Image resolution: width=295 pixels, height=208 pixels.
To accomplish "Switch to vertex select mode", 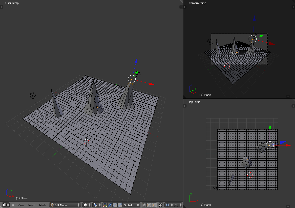I will click(x=144, y=205).
